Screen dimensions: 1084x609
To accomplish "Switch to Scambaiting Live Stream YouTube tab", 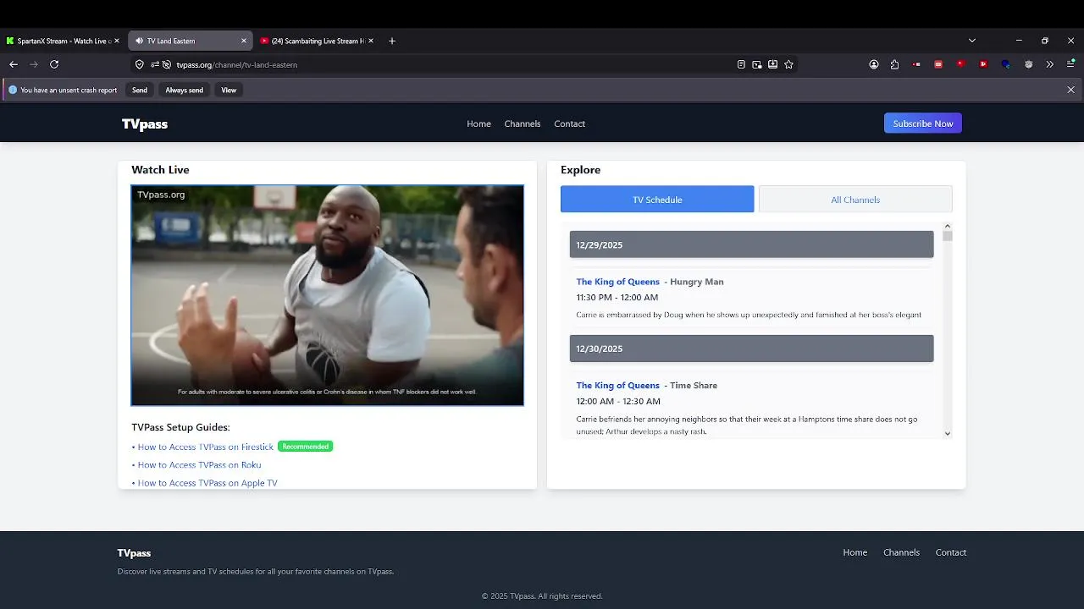I will pos(317,41).
